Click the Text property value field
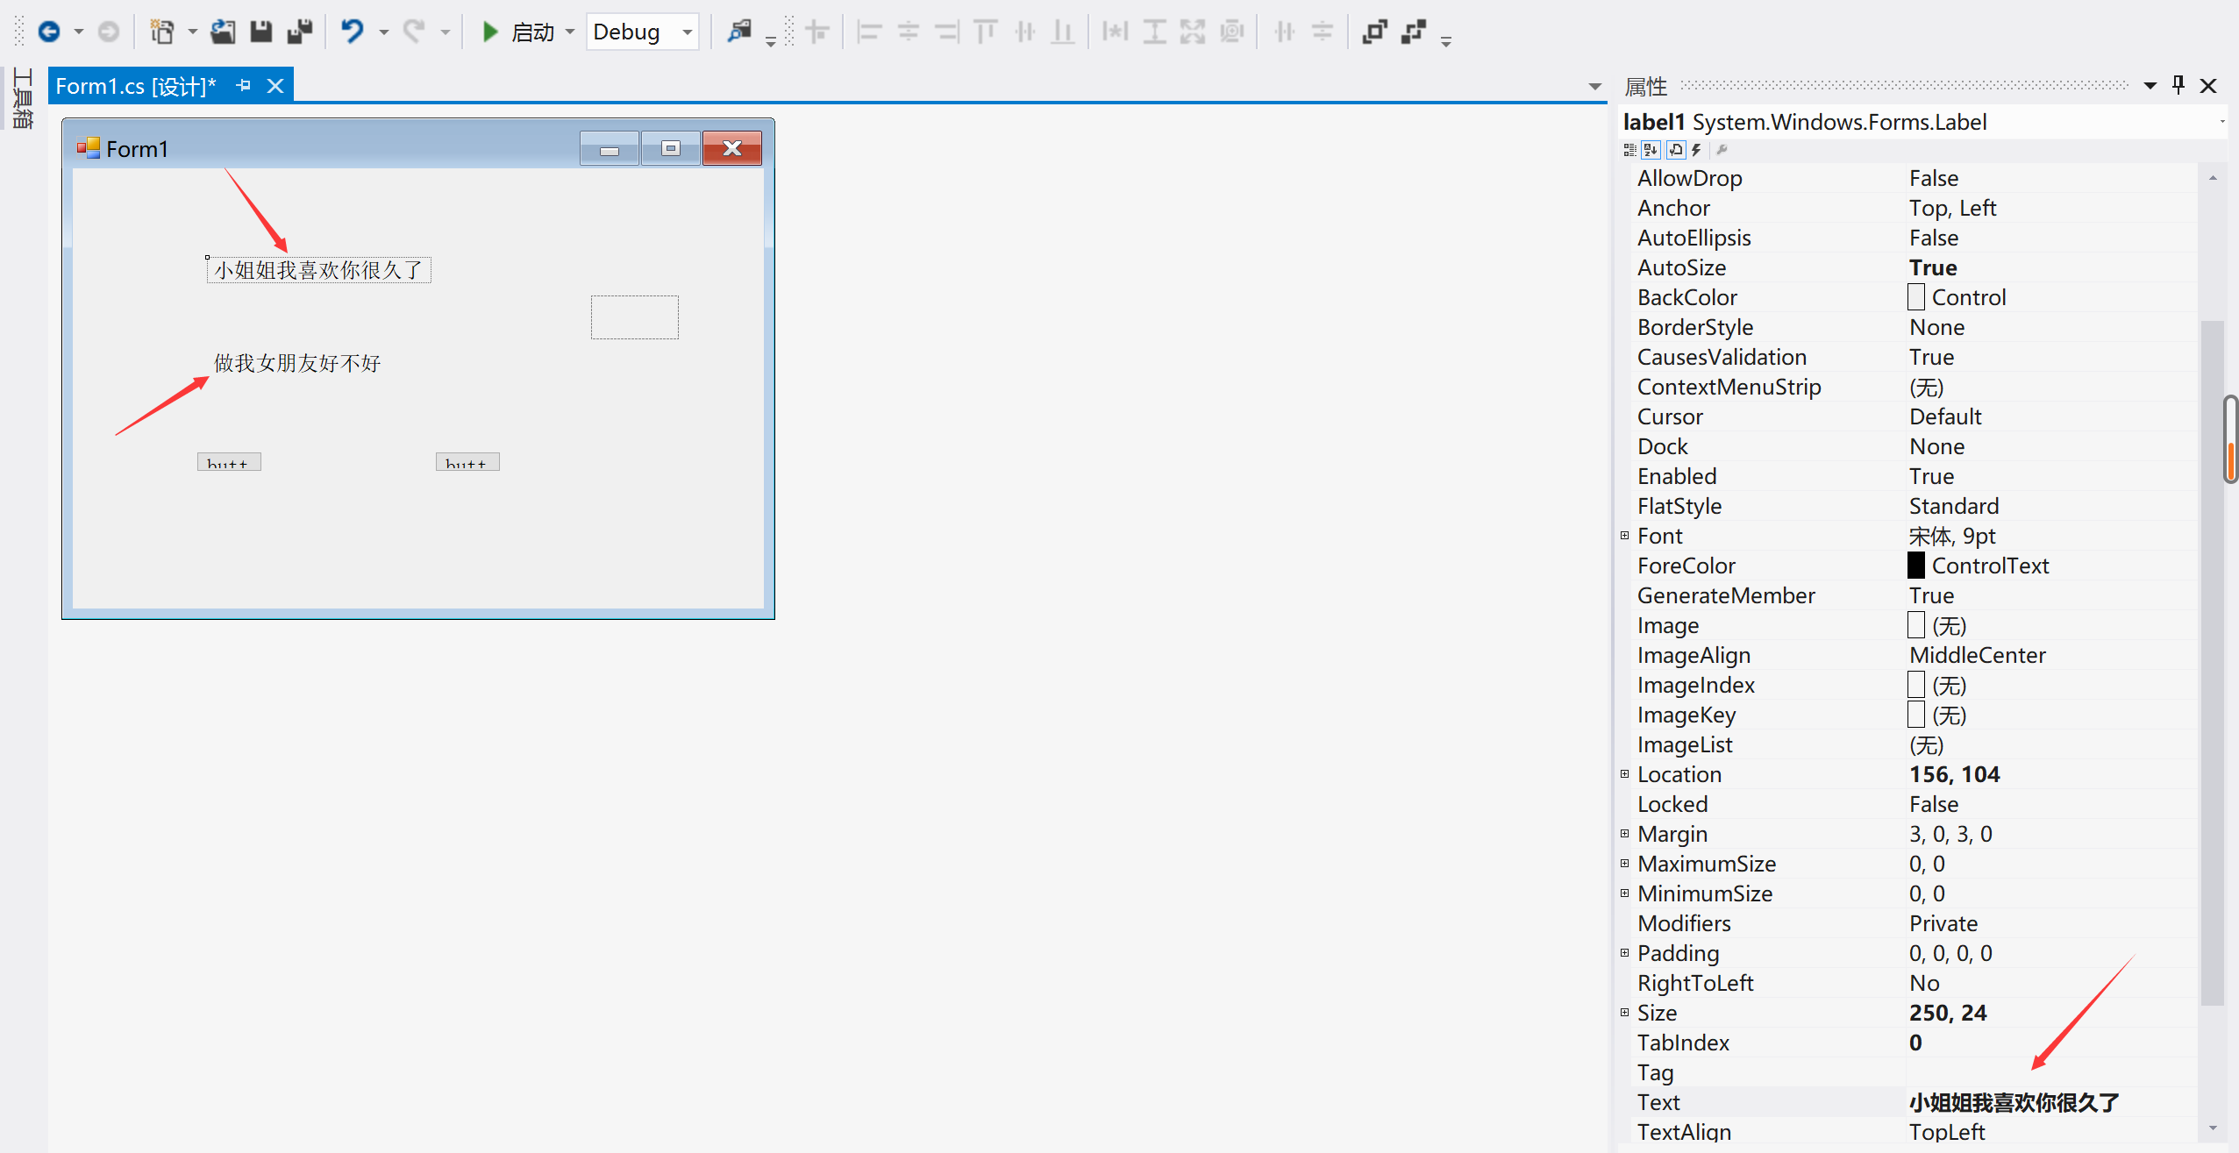This screenshot has width=2239, height=1153. [2051, 1102]
